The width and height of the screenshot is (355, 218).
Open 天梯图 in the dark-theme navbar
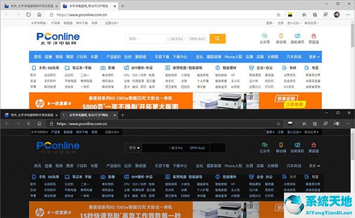coord(273,166)
